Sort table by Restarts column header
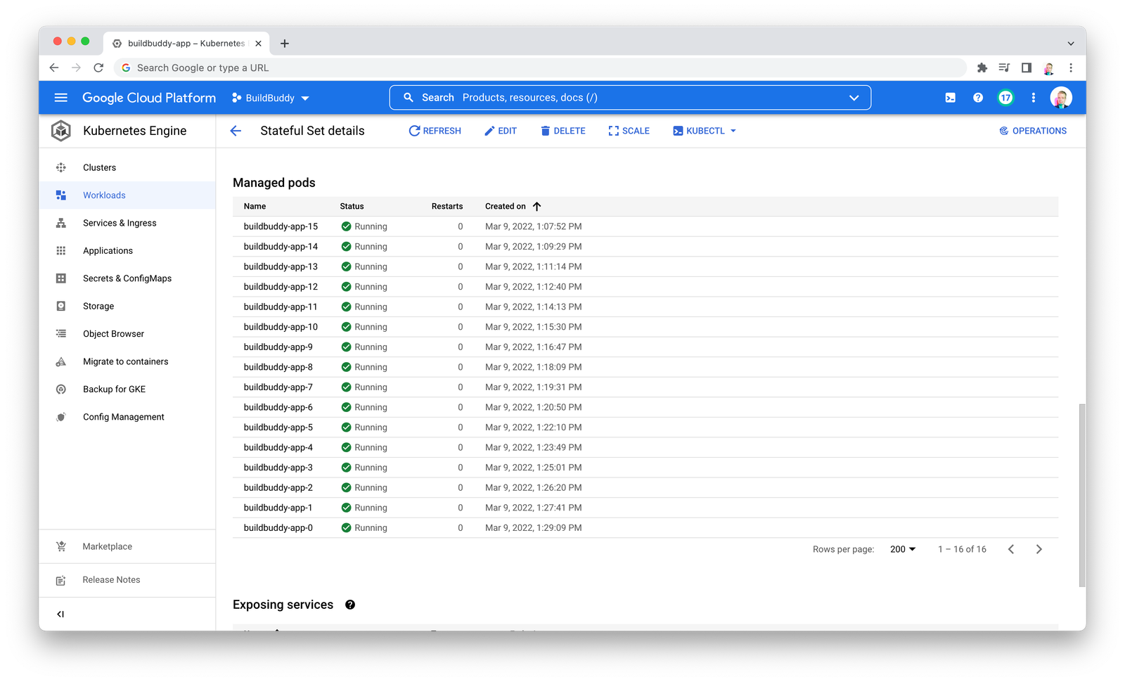This screenshot has width=1125, height=682. (x=447, y=206)
